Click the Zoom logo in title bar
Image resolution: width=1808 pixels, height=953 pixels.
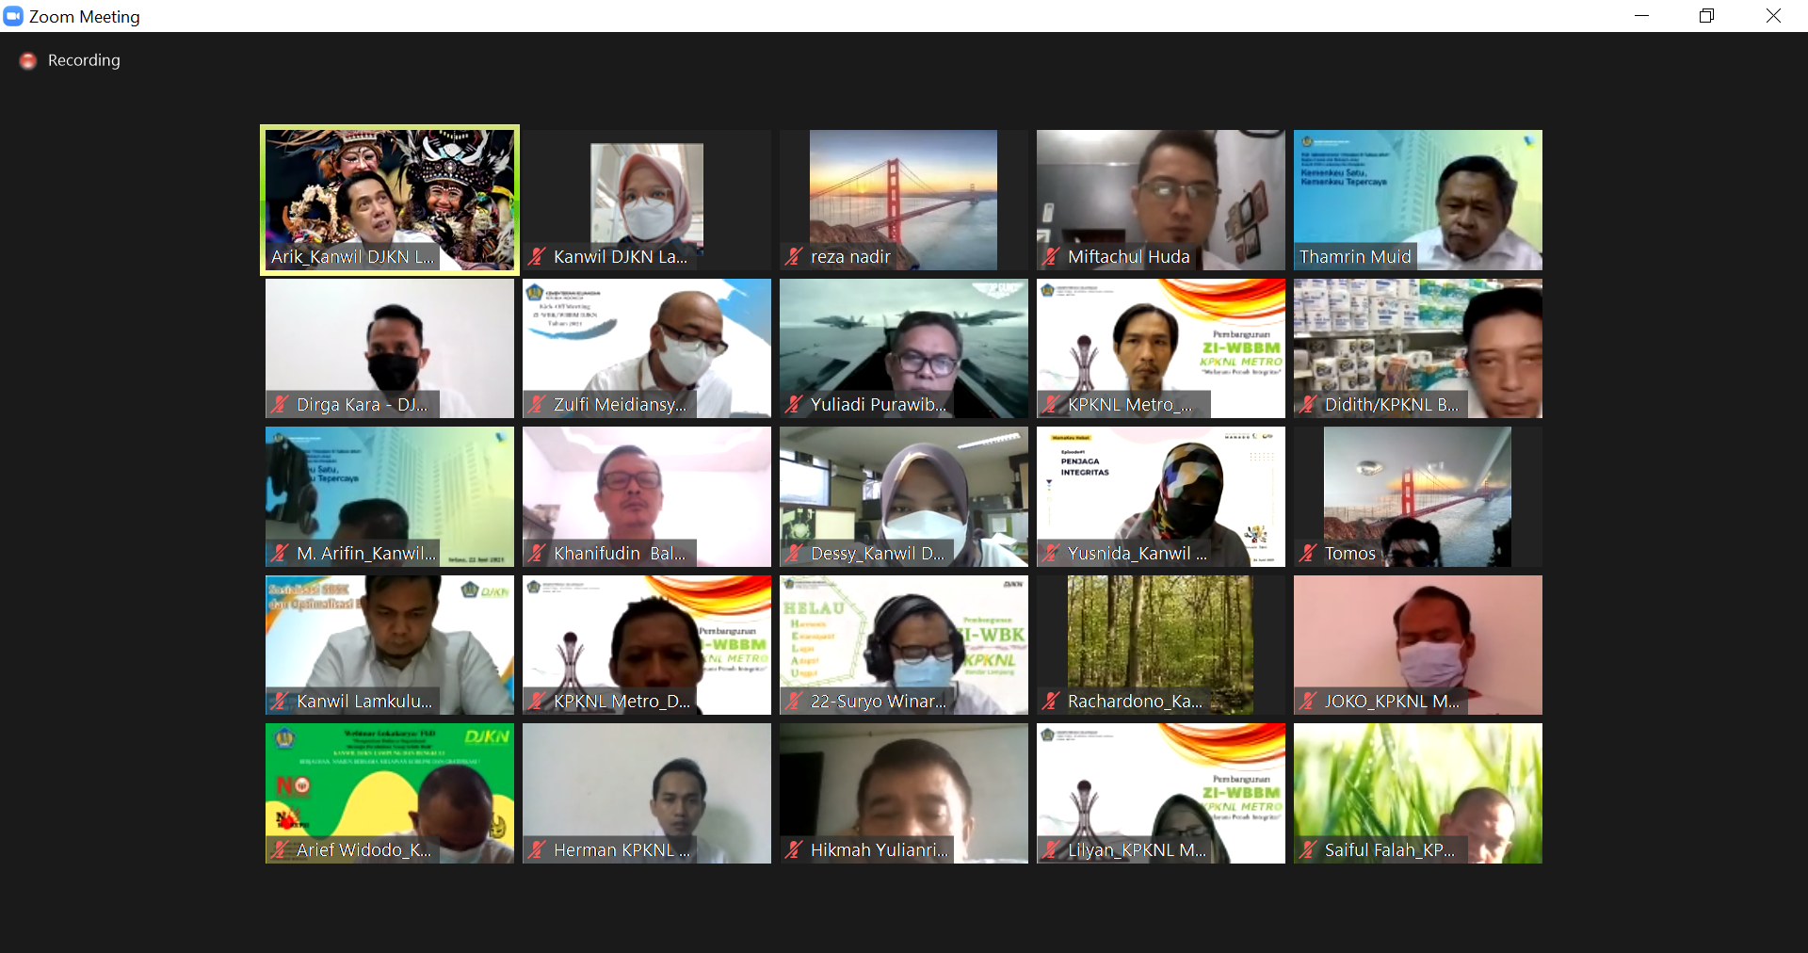(x=13, y=16)
